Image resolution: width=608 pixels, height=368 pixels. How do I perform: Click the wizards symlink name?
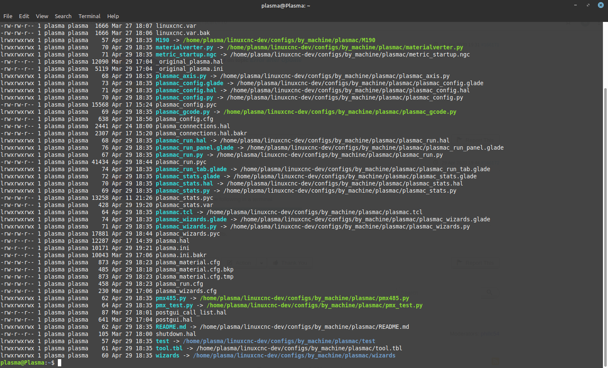168,355
